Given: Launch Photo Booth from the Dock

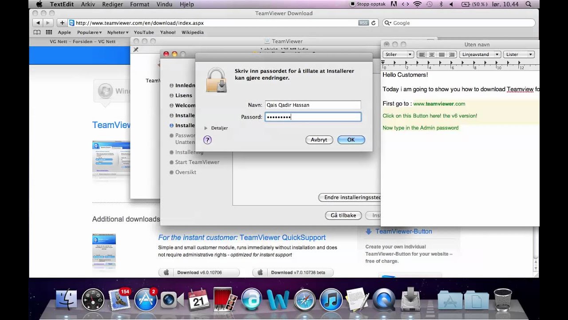Looking at the screenshot, I should (225, 300).
